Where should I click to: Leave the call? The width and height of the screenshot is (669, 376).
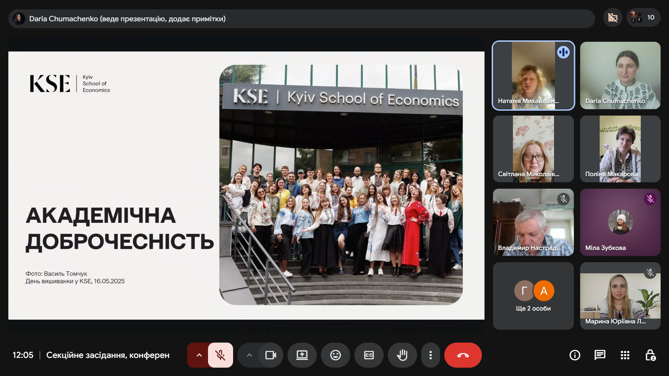pyautogui.click(x=463, y=355)
